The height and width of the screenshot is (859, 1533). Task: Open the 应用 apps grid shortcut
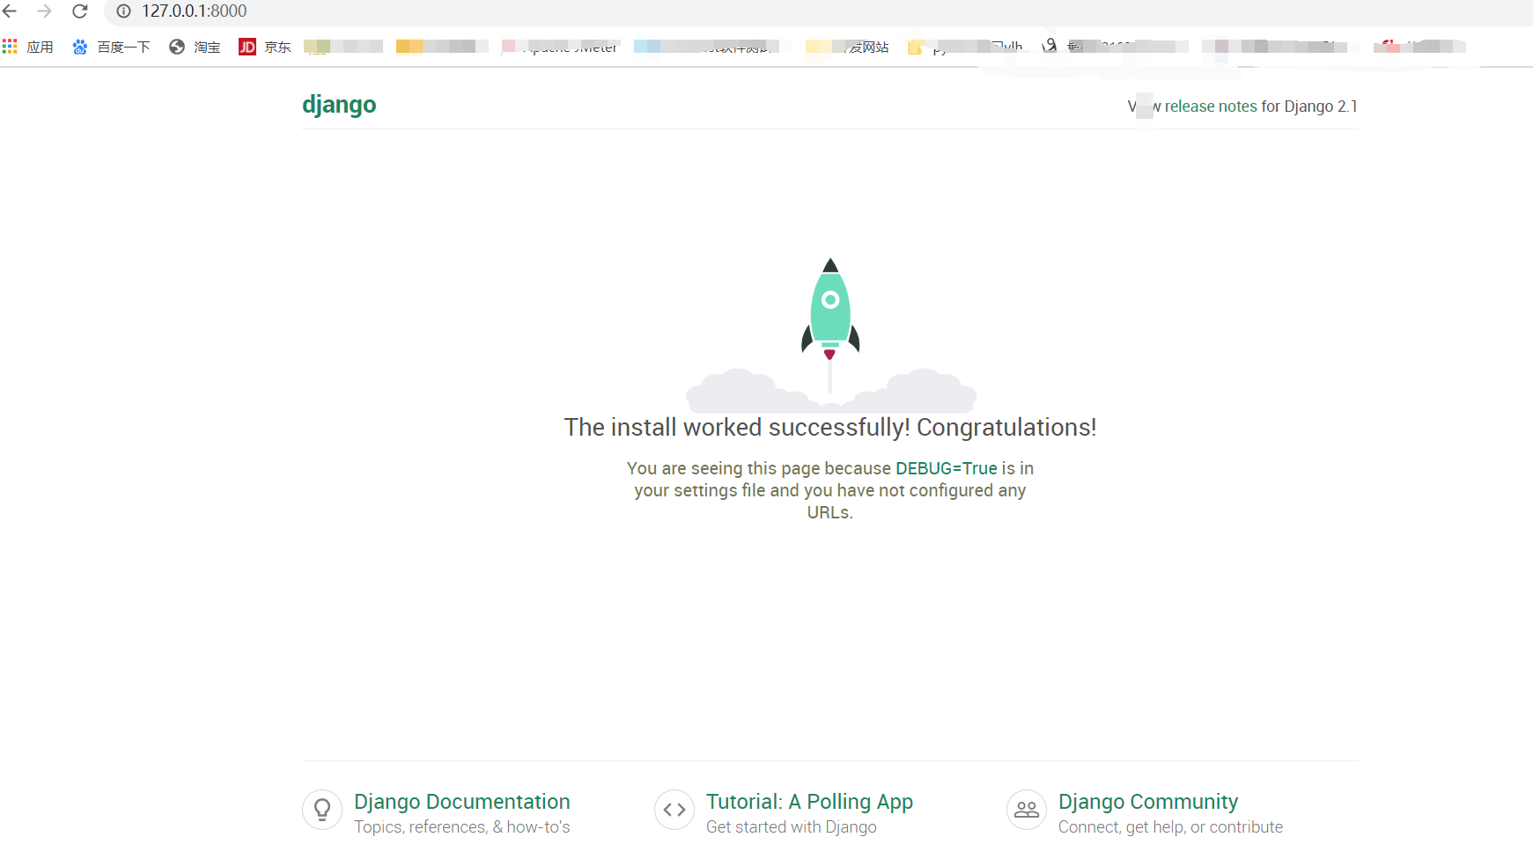(x=28, y=47)
